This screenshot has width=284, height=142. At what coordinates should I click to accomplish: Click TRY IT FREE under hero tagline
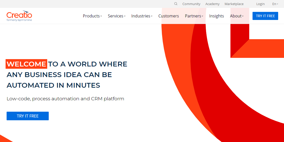point(28,116)
